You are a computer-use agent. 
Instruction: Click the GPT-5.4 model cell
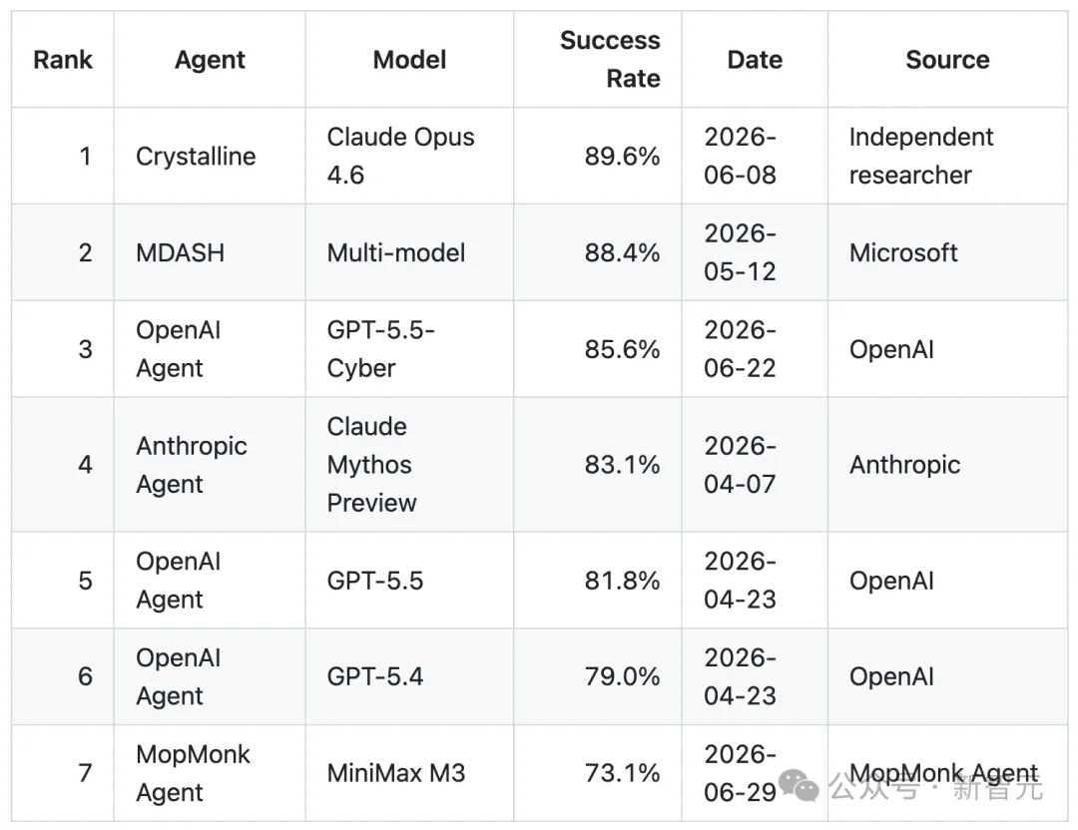coord(410,676)
